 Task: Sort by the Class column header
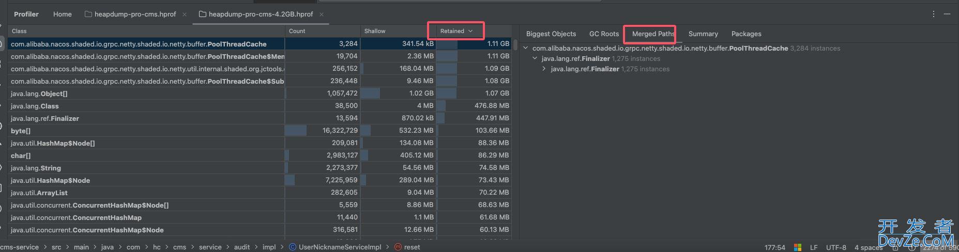[146, 31]
